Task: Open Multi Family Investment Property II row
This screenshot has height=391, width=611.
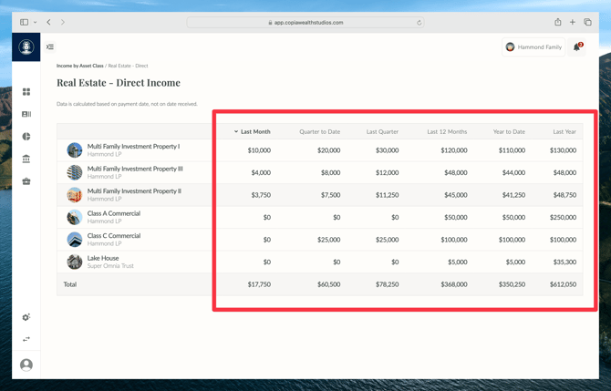Action: tap(319, 195)
